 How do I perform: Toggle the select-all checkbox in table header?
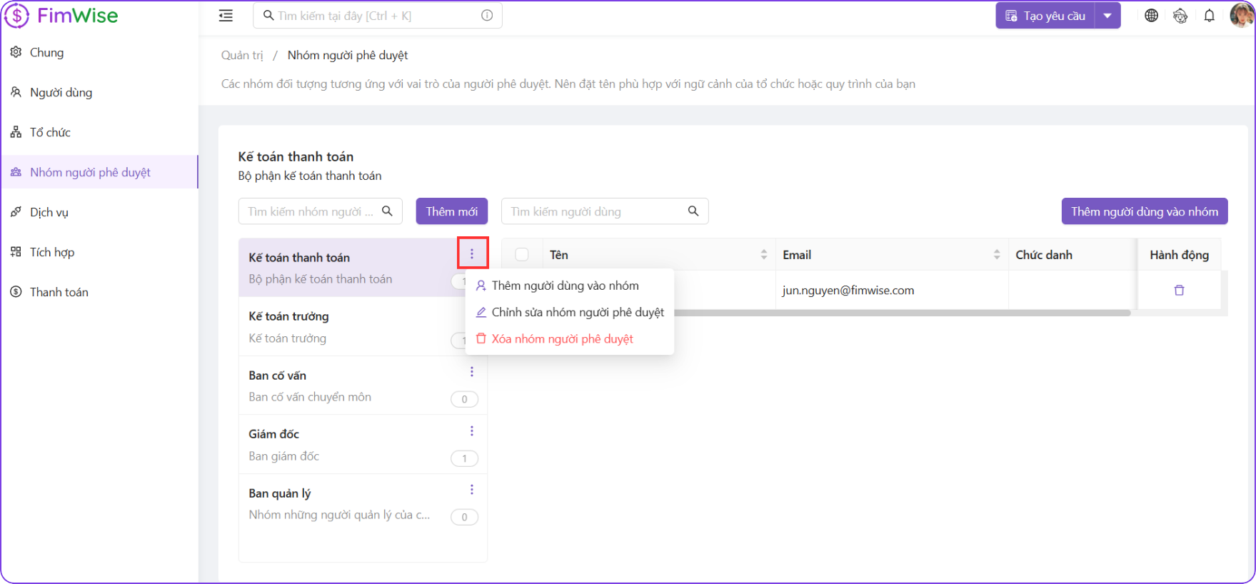[522, 255]
